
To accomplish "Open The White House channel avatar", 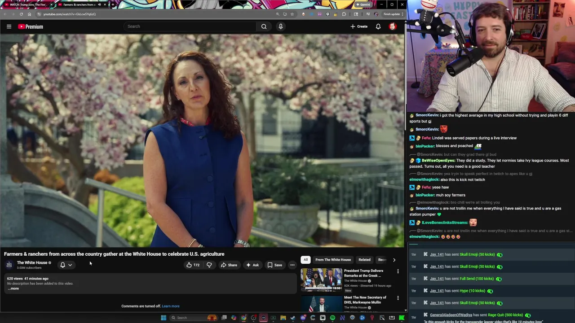I will (x=9, y=265).
